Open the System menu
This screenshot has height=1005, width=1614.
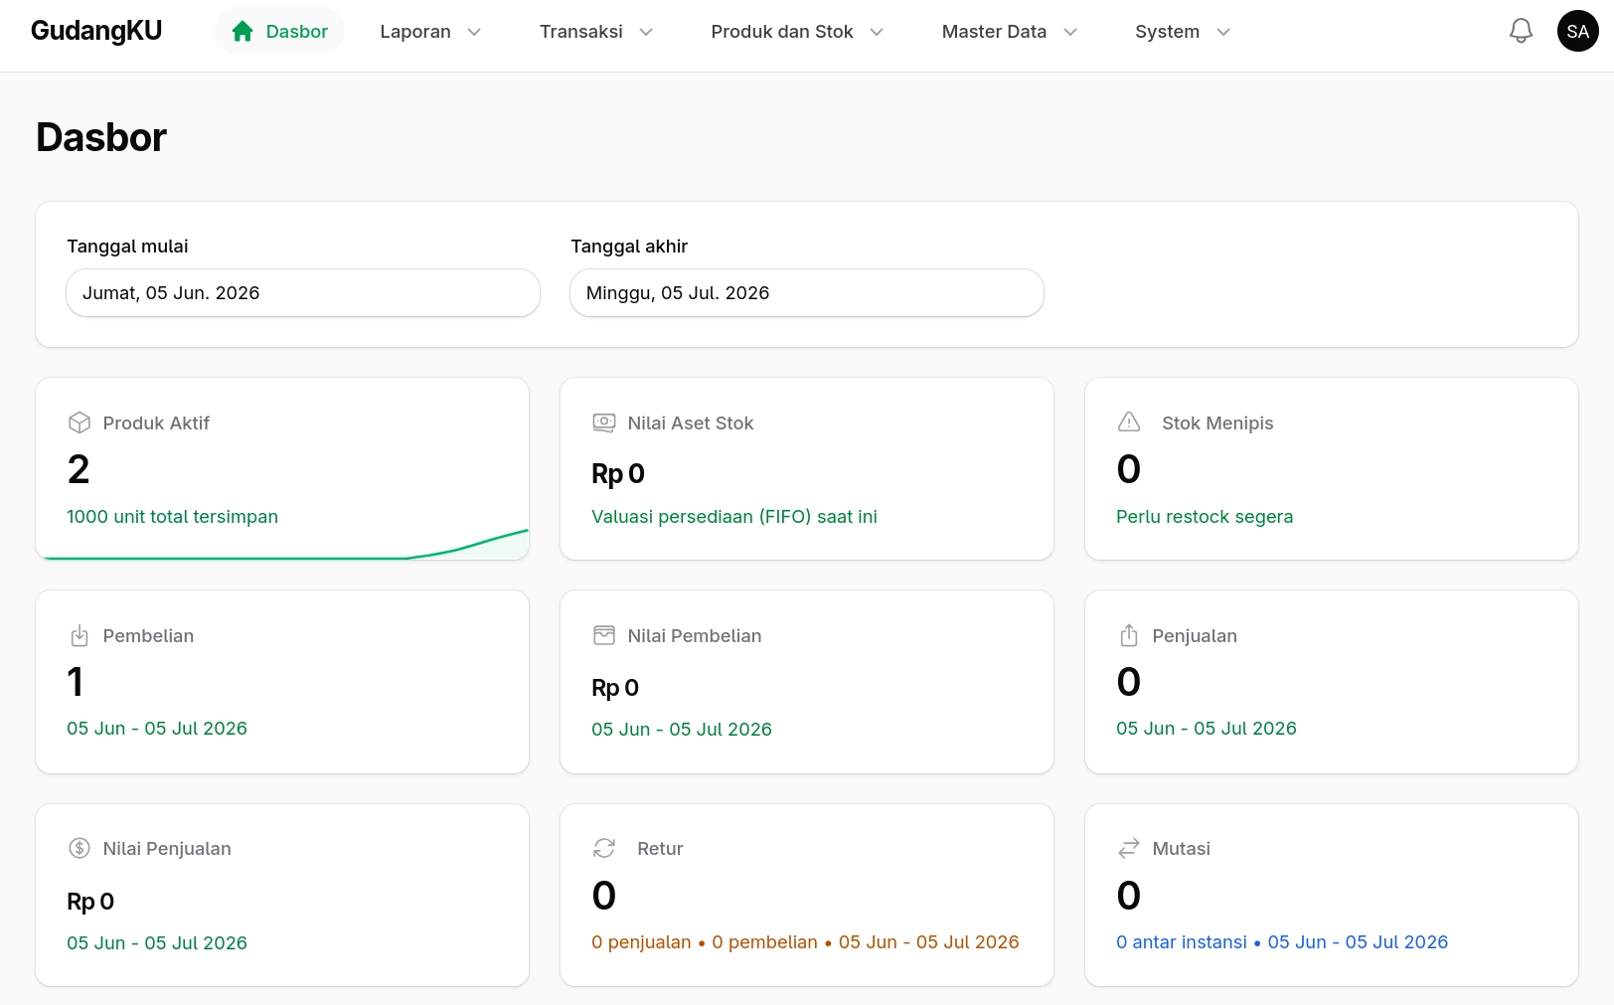(1183, 32)
